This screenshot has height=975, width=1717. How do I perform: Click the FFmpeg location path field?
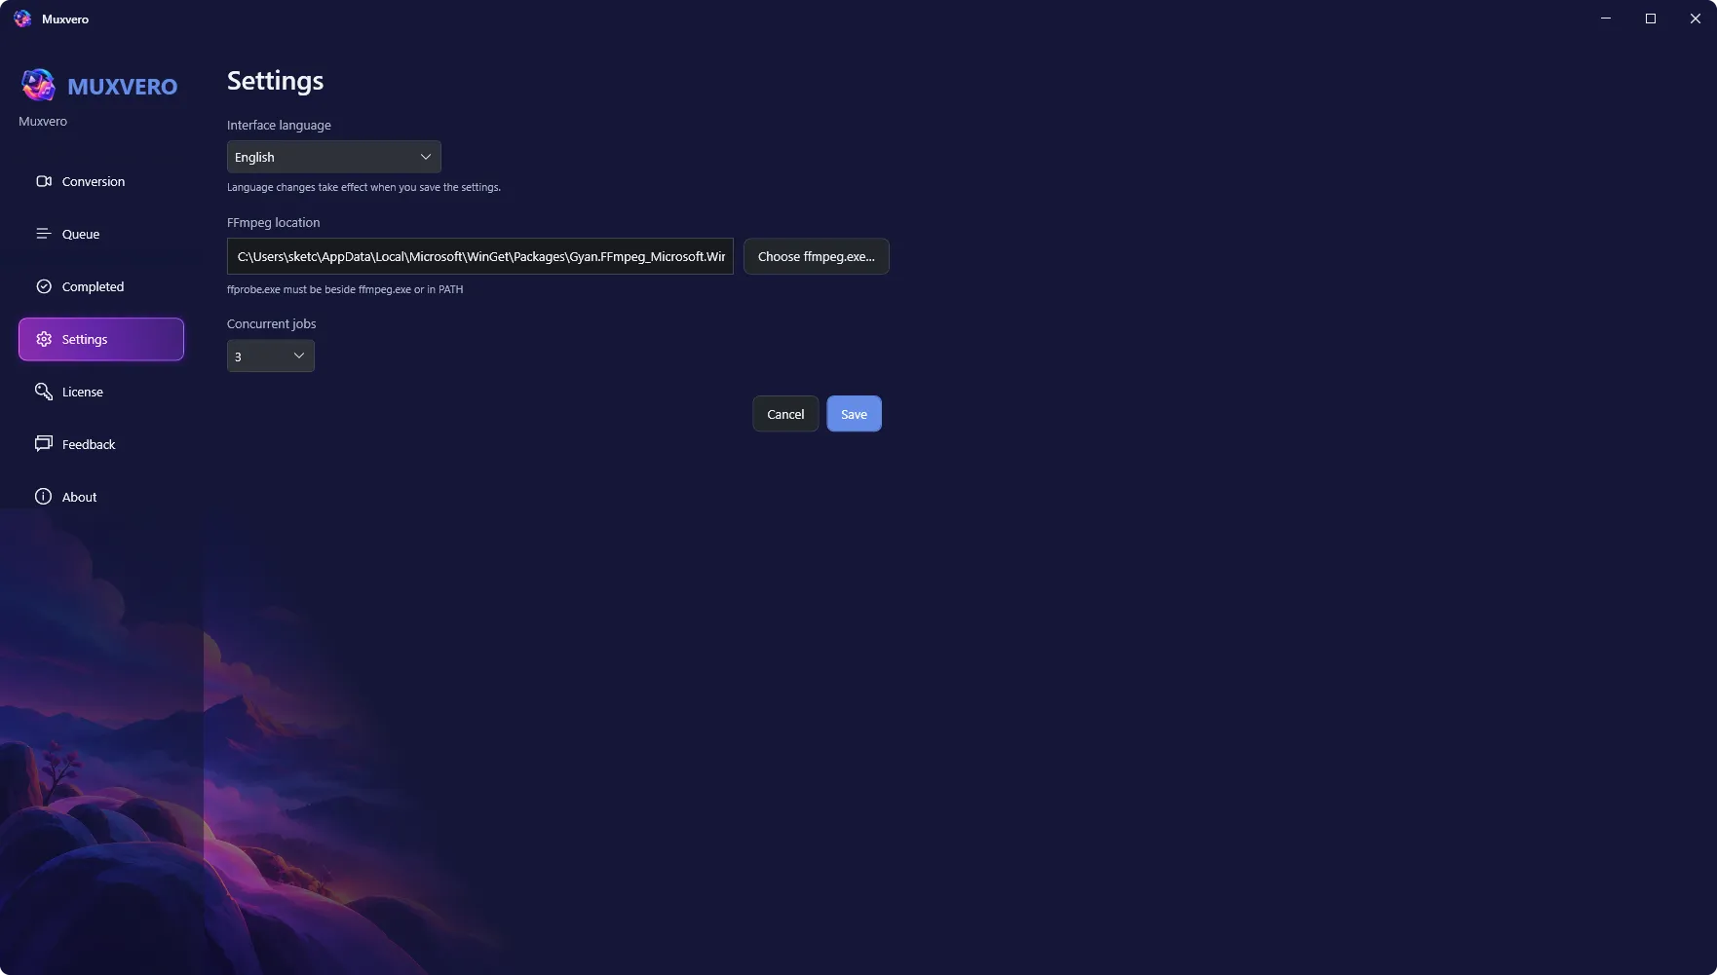480,256
